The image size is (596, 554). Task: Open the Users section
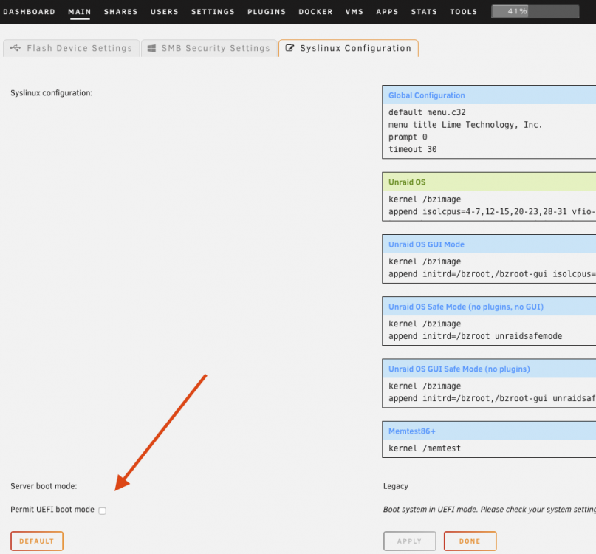click(164, 12)
